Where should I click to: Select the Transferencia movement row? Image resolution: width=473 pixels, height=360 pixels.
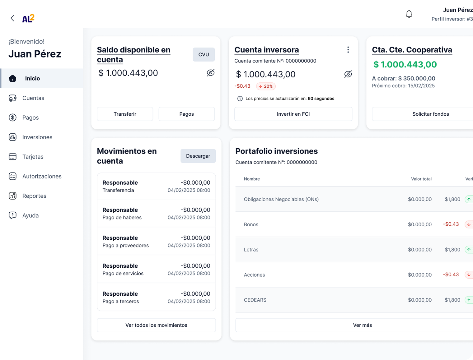(156, 186)
